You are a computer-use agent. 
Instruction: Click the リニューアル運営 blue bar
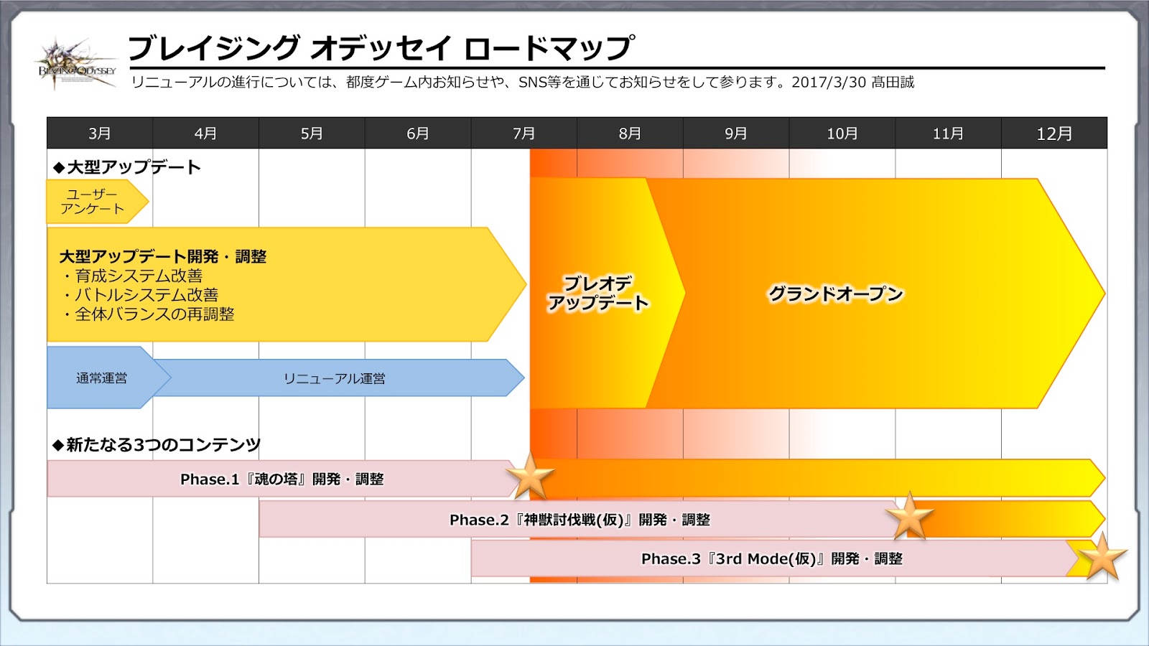tap(338, 378)
